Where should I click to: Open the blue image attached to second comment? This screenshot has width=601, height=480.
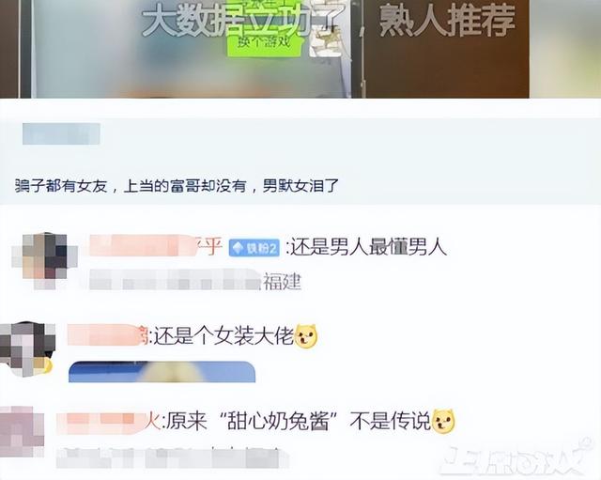162,371
